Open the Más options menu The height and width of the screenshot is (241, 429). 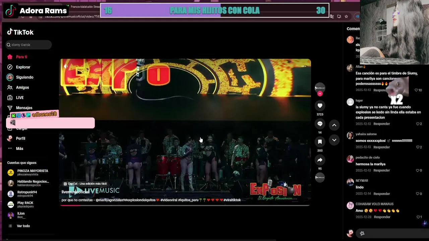(19, 149)
